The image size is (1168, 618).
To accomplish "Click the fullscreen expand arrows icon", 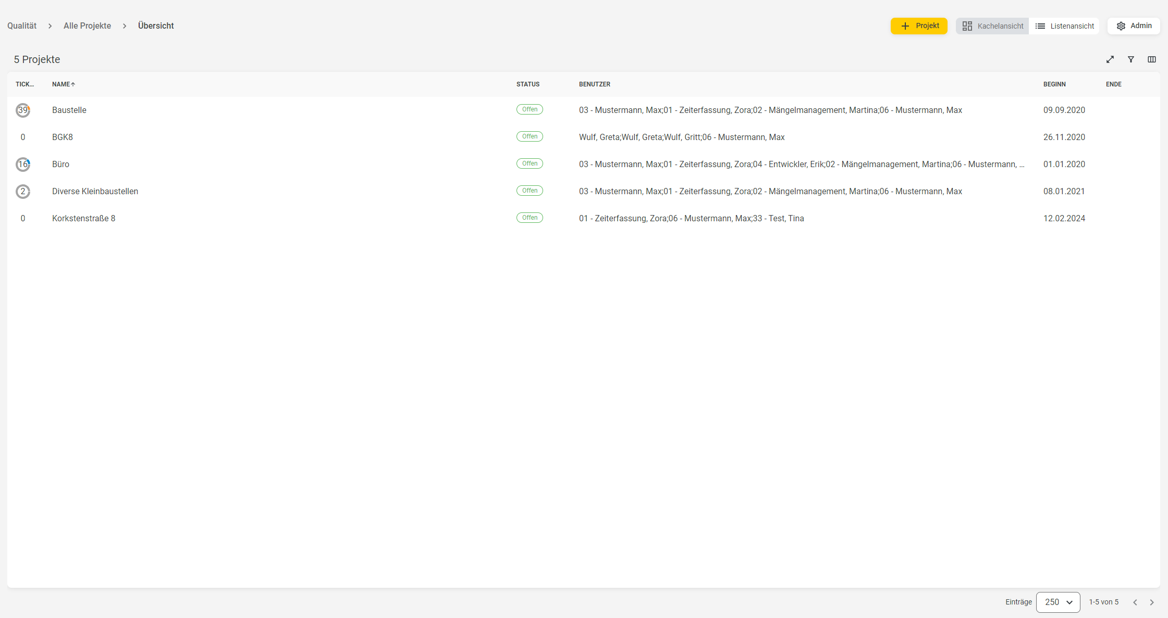I will 1110,59.
